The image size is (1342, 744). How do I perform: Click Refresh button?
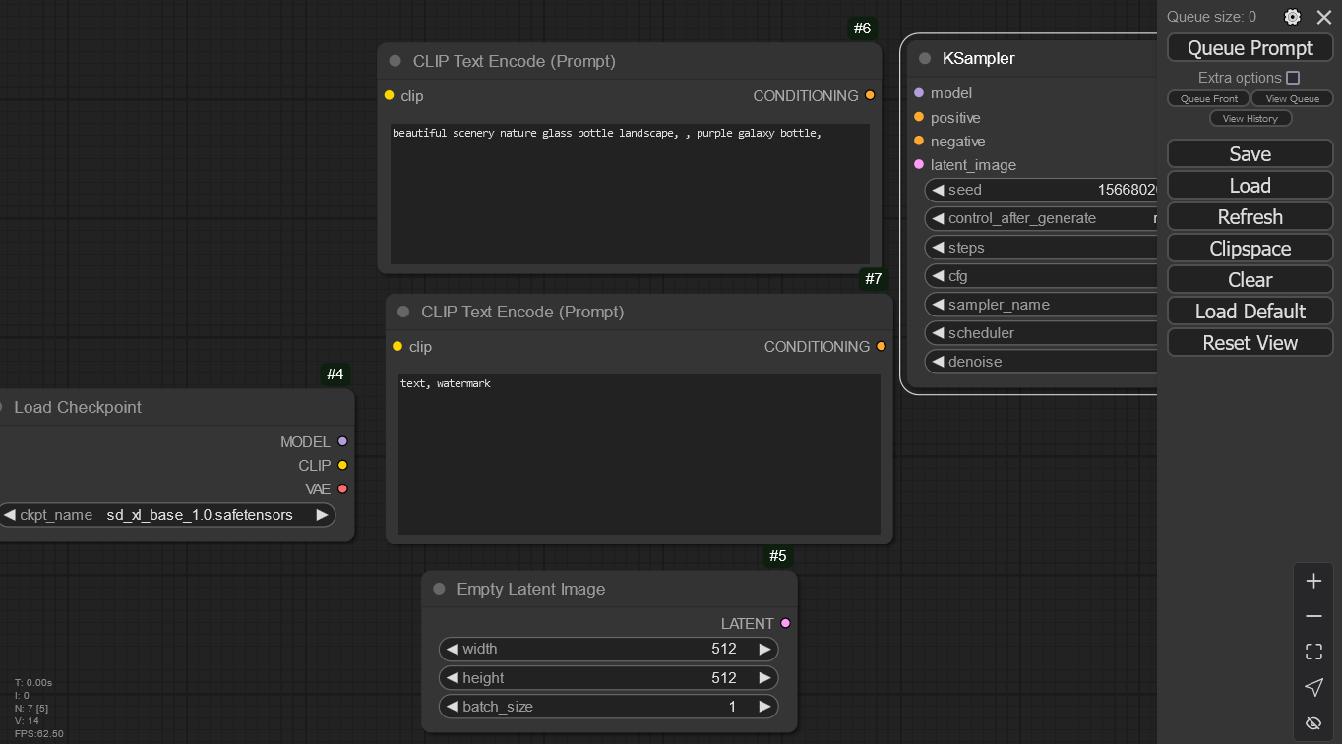1250,217
